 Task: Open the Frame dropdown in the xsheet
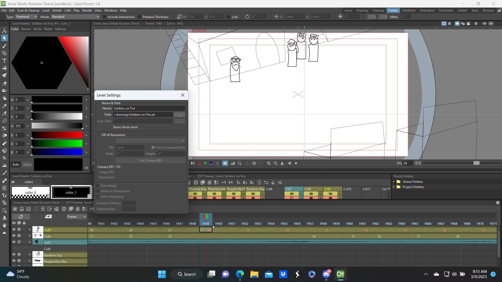(x=76, y=216)
